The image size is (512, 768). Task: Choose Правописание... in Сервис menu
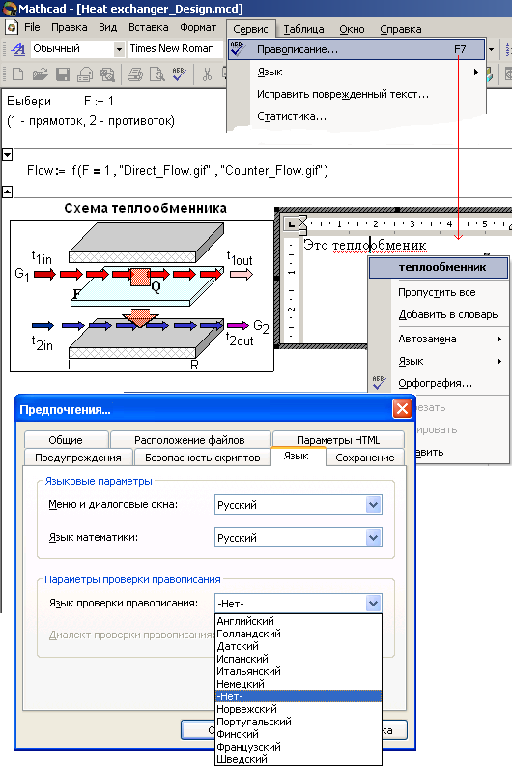pyautogui.click(x=356, y=49)
